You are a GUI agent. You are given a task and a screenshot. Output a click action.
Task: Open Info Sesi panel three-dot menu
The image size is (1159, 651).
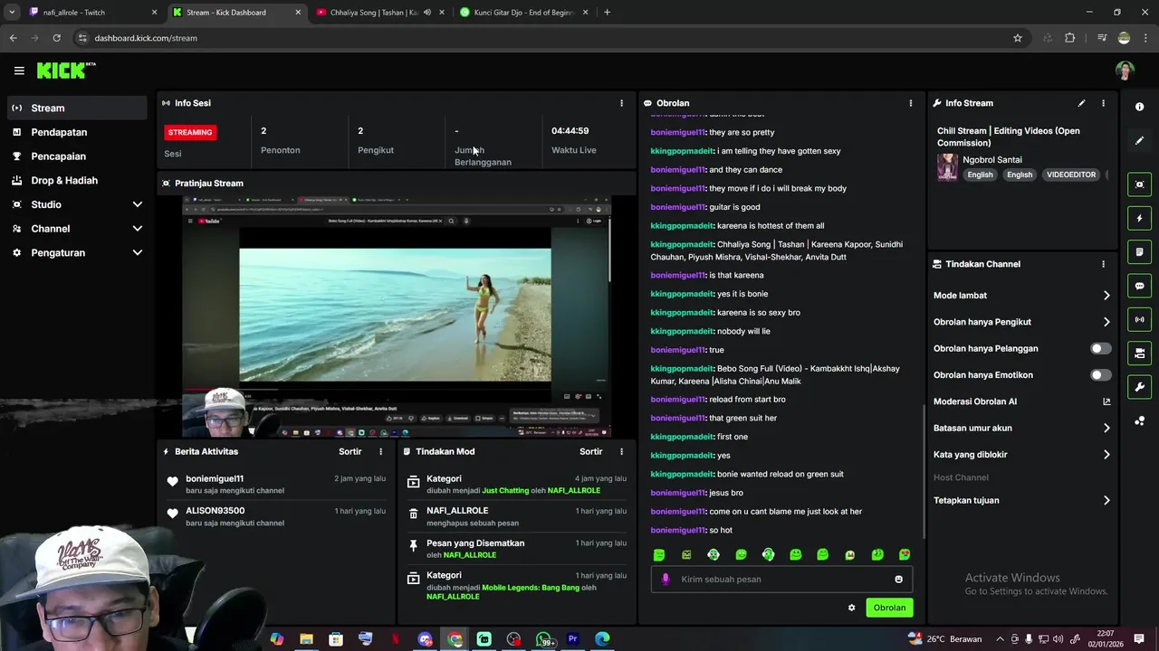click(x=621, y=103)
